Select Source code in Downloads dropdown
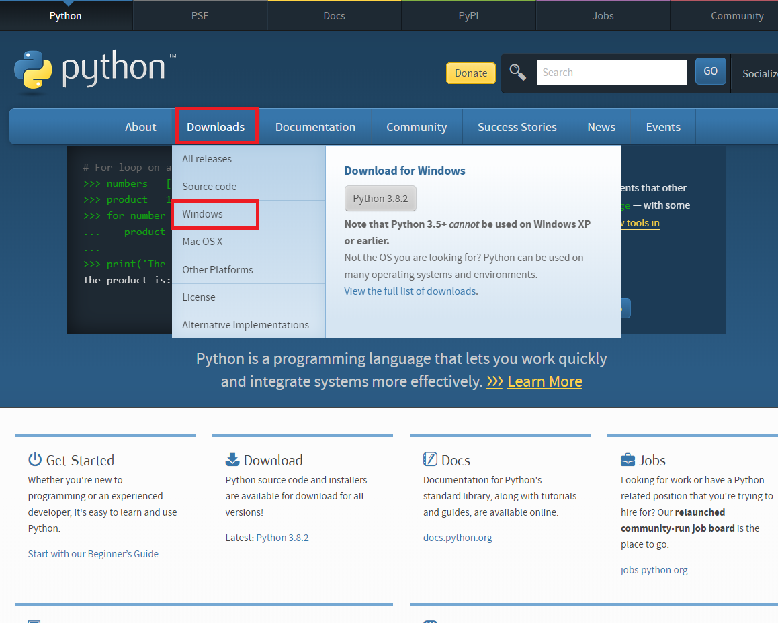 pos(249,187)
